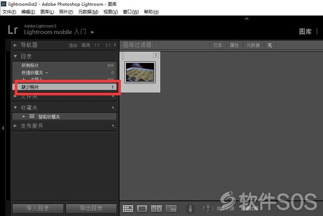Viewport: 323px width, 216px height.
Task: Open the 图库(L) menu
Action: click(x=47, y=12)
